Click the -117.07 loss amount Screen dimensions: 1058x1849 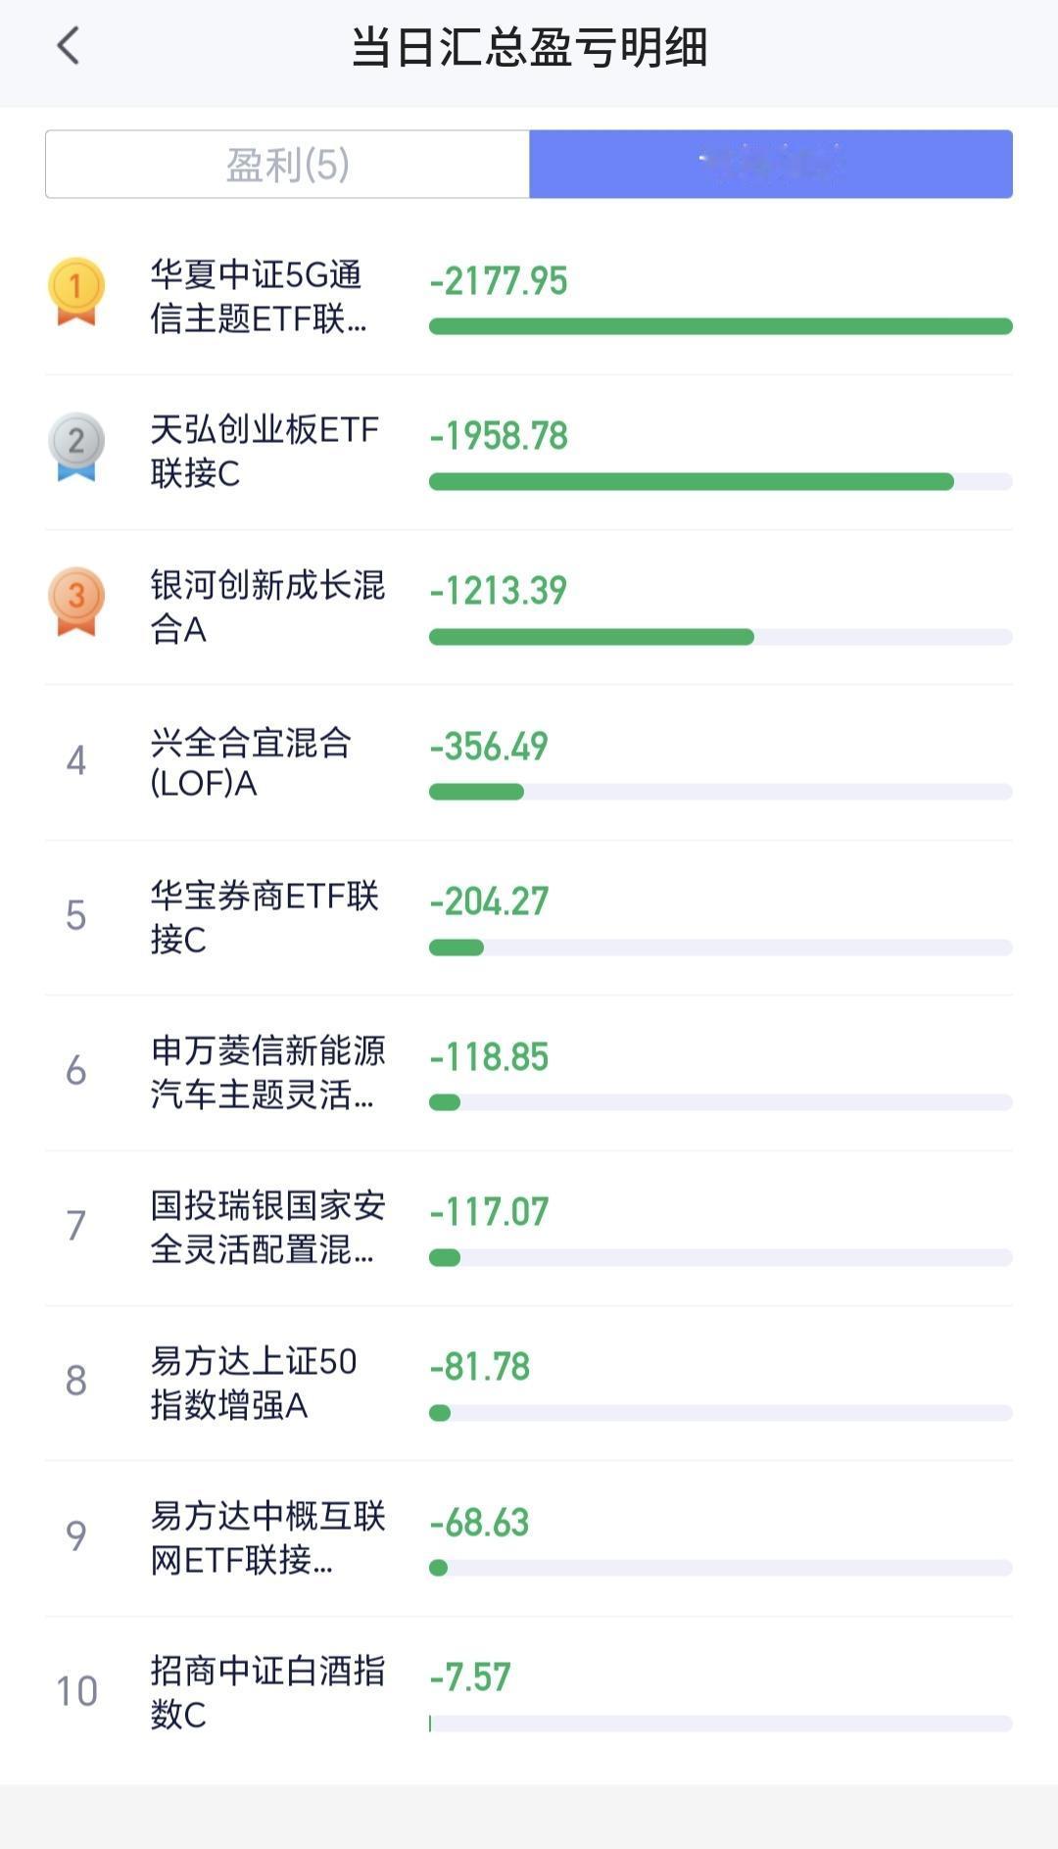(x=489, y=1212)
